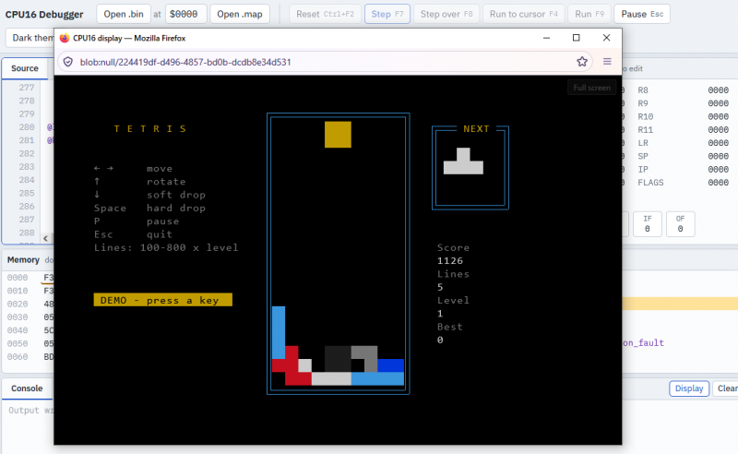Click the Open .map button
This screenshot has height=454, width=738.
tap(240, 14)
